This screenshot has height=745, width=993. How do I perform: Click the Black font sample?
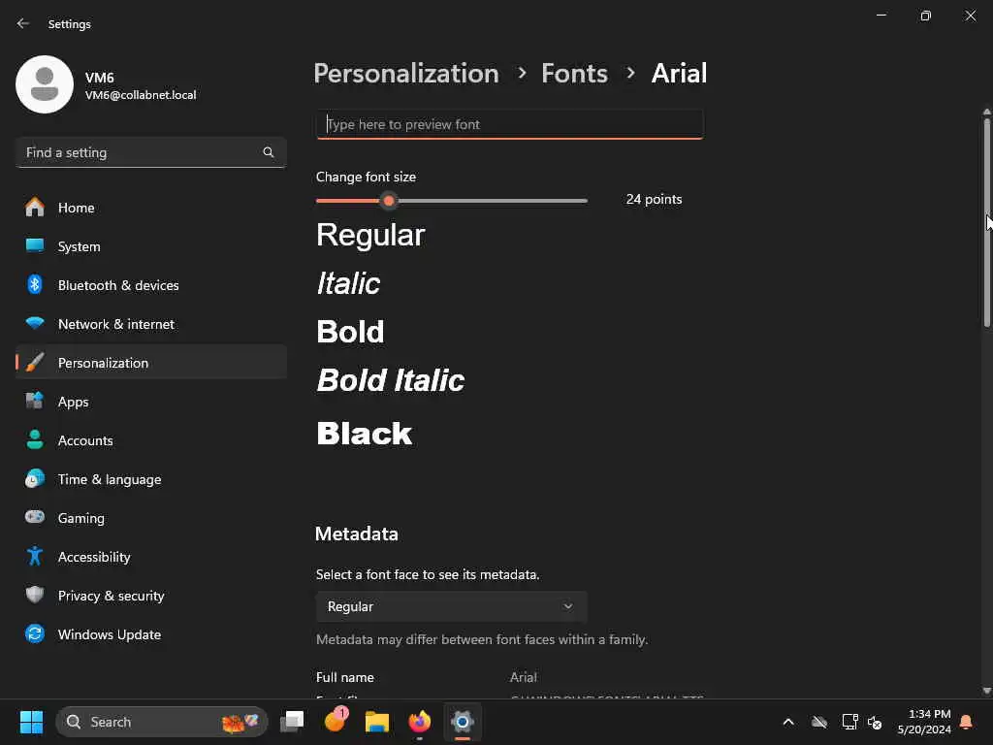coord(365,434)
